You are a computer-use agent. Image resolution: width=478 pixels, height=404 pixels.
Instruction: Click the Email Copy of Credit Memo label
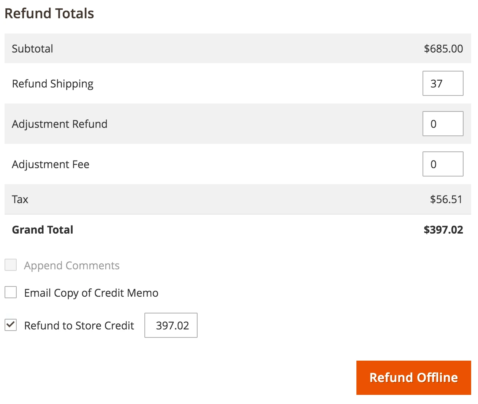click(91, 293)
